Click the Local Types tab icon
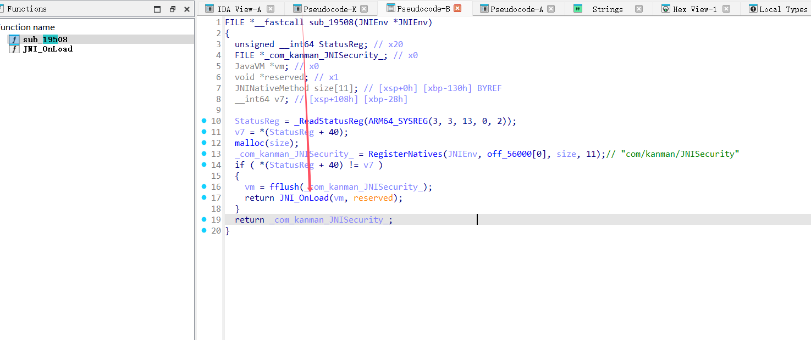811x340 pixels. click(x=753, y=9)
